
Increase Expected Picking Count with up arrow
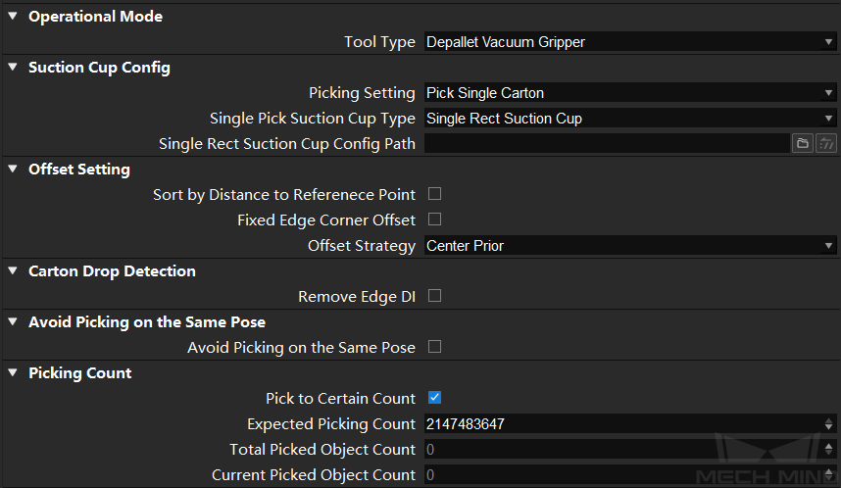pyautogui.click(x=828, y=419)
